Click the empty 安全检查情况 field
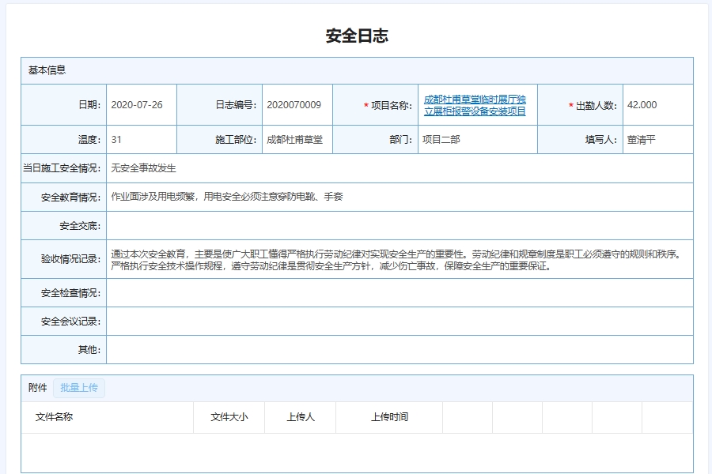This screenshot has width=712, height=474. 400,293
